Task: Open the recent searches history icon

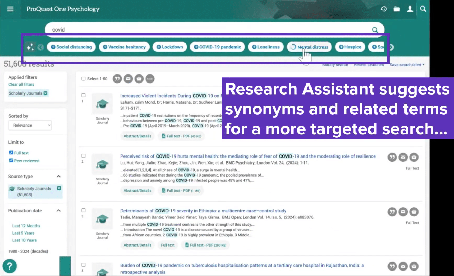Action: click(384, 9)
